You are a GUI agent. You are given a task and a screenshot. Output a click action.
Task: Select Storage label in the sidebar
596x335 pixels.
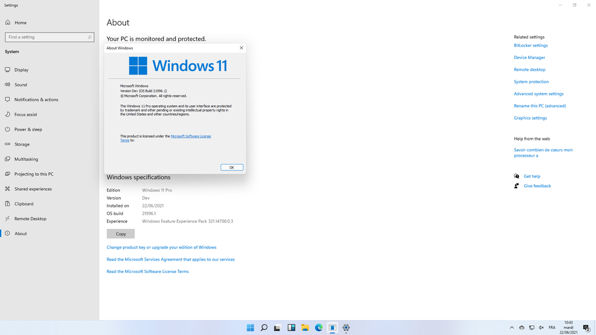point(21,144)
